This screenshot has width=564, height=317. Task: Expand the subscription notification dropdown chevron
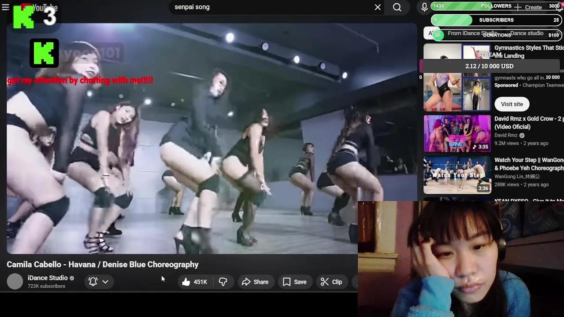pyautogui.click(x=105, y=282)
